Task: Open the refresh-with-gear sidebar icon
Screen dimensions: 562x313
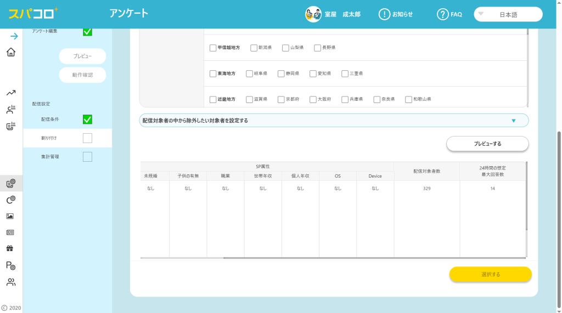Action: coord(11,200)
